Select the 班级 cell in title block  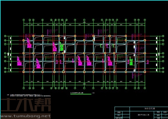tap(119, 112)
